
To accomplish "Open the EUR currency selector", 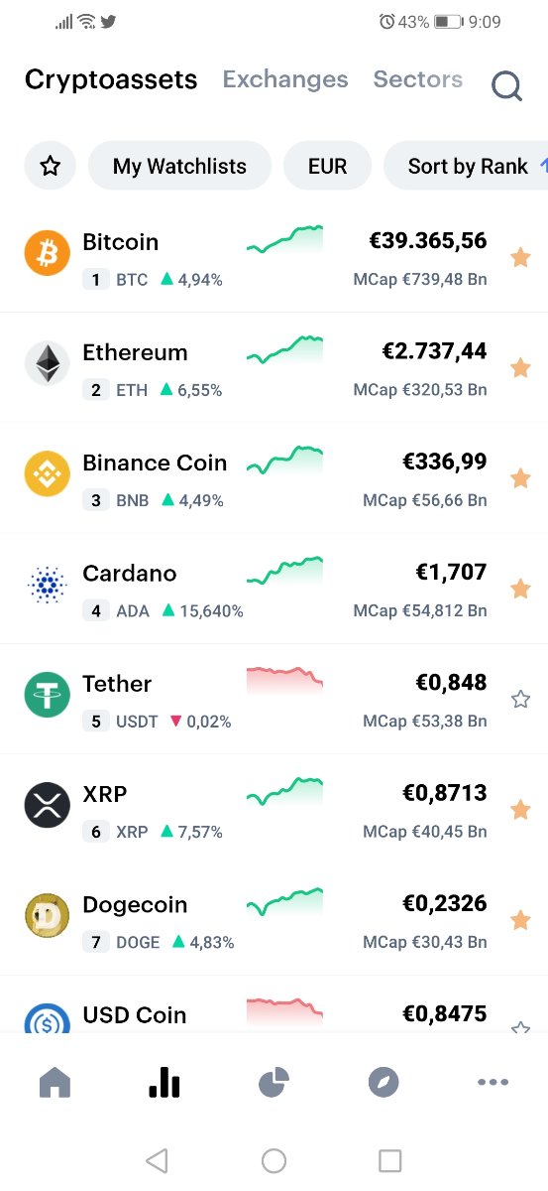I will (x=327, y=166).
